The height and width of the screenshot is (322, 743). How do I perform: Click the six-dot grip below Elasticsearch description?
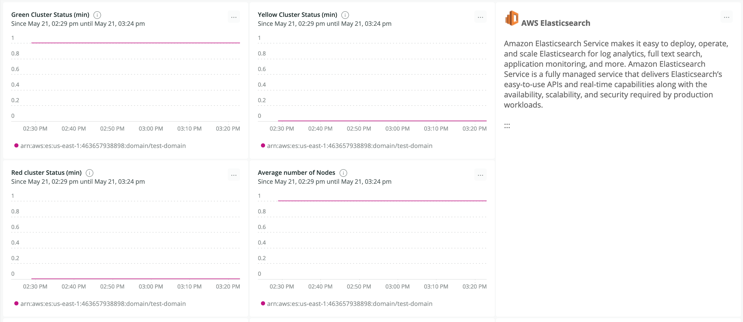[507, 126]
